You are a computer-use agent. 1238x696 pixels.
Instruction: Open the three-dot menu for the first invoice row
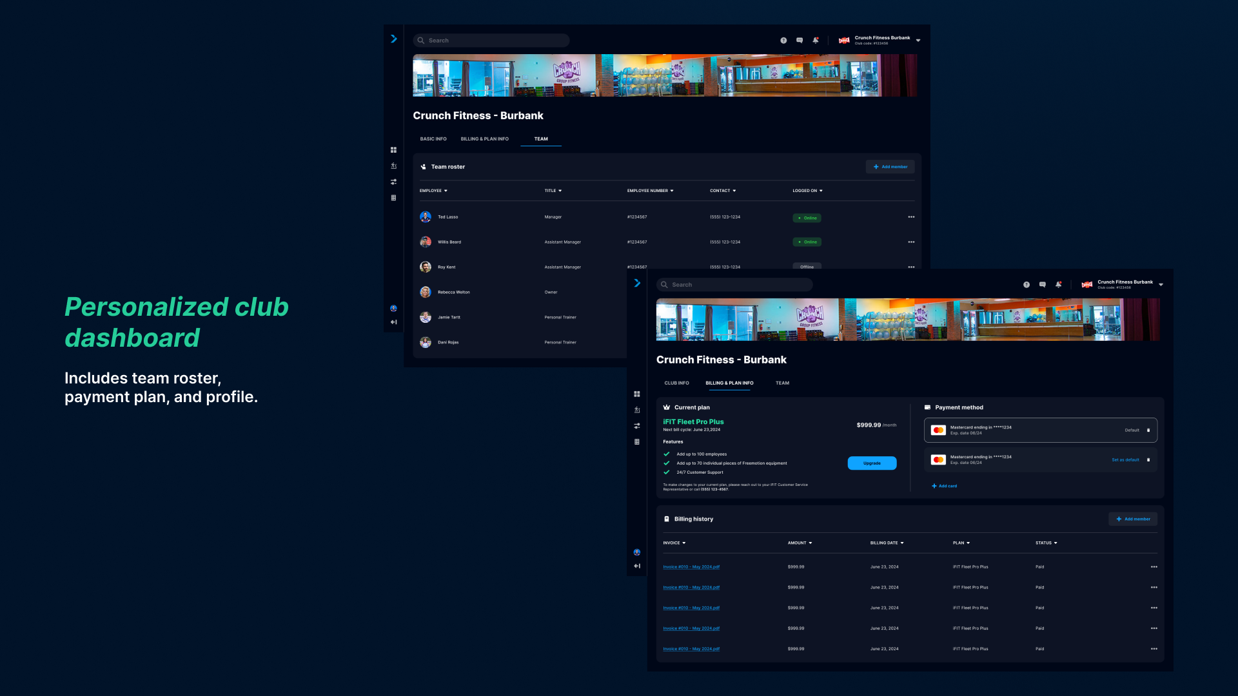(1154, 567)
